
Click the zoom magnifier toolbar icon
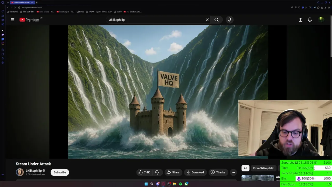(292, 8)
